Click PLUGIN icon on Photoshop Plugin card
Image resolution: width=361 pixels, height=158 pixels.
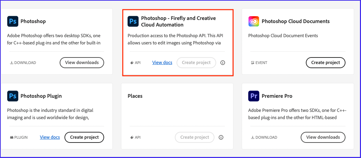[11, 137]
